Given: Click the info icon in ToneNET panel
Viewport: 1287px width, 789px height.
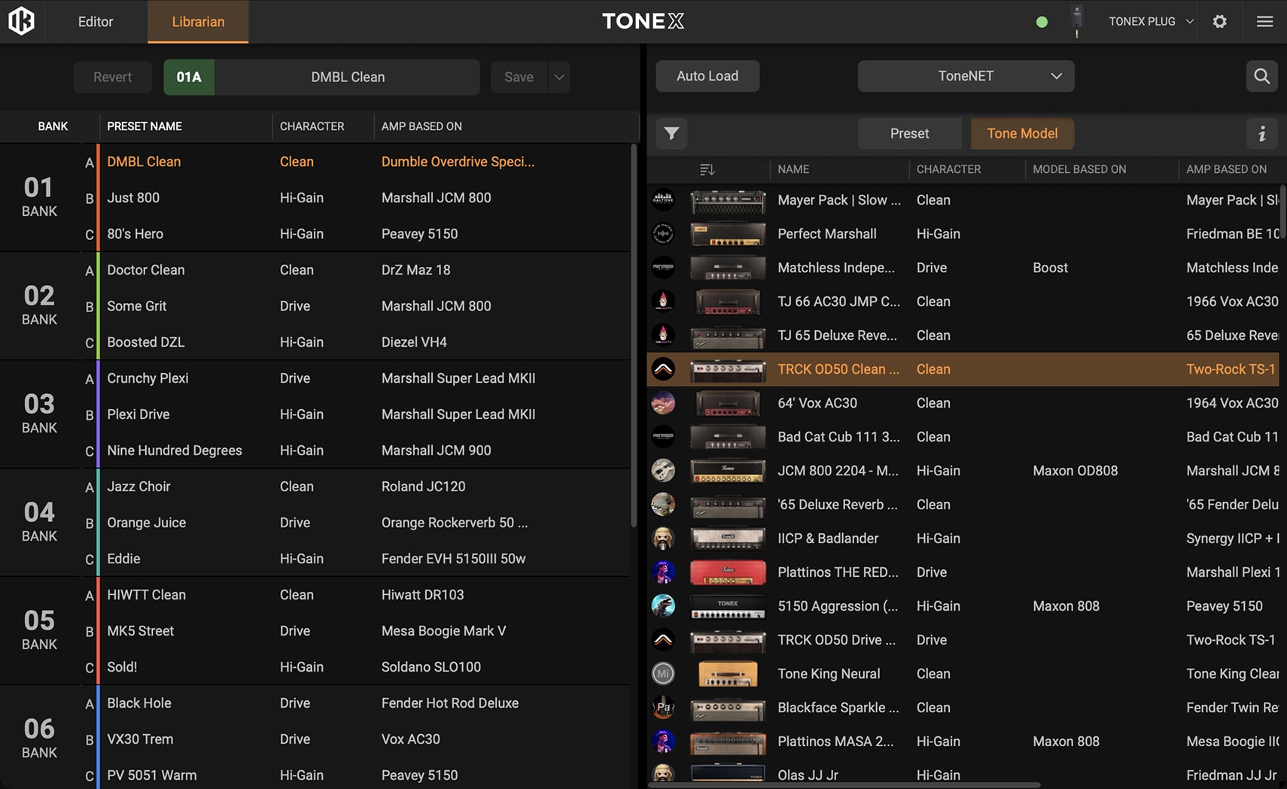Looking at the screenshot, I should pyautogui.click(x=1261, y=133).
